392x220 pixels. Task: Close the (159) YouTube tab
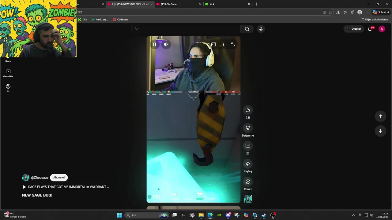[x=200, y=4]
